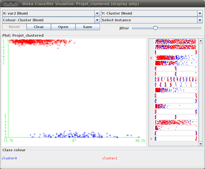Expand the Select Instance combo box
205x169 pixels.
(x=152, y=20)
